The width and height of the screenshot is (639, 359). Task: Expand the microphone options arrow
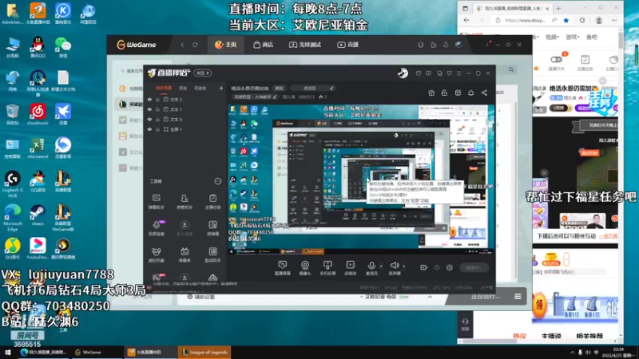(x=381, y=266)
